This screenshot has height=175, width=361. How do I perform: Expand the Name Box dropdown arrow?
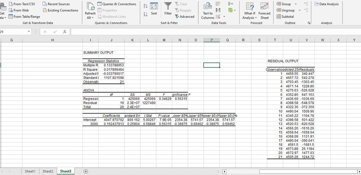[29, 32]
